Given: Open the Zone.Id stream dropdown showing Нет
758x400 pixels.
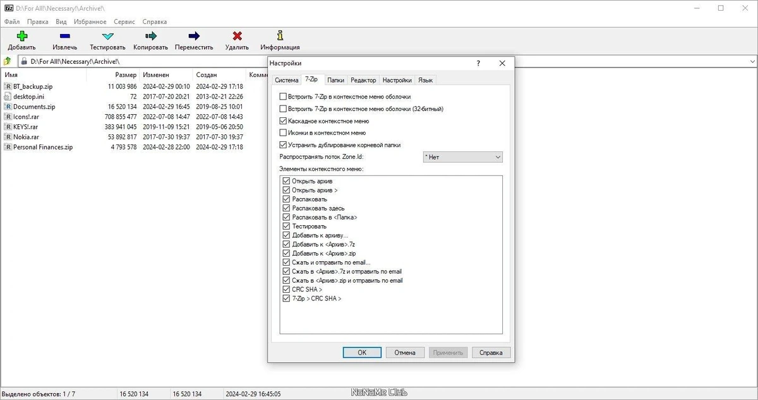Looking at the screenshot, I should [462, 156].
